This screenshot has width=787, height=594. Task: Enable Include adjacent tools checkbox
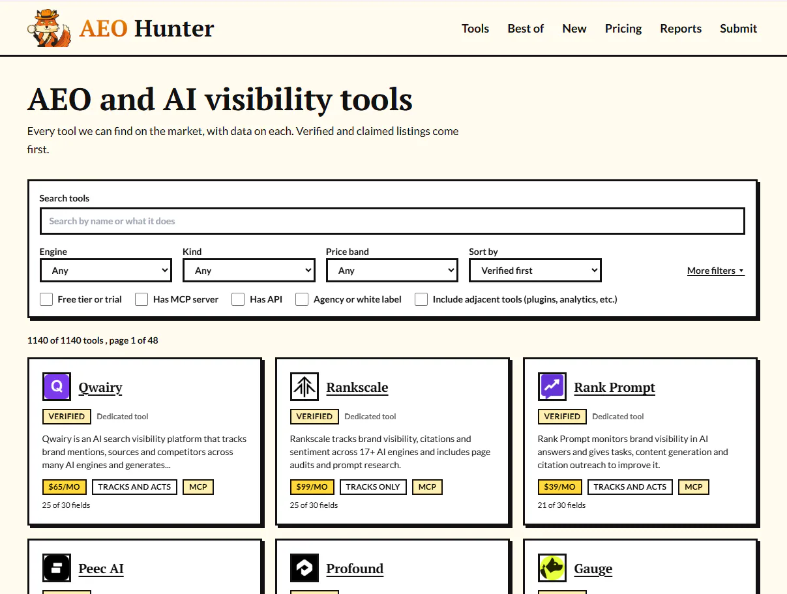421,299
